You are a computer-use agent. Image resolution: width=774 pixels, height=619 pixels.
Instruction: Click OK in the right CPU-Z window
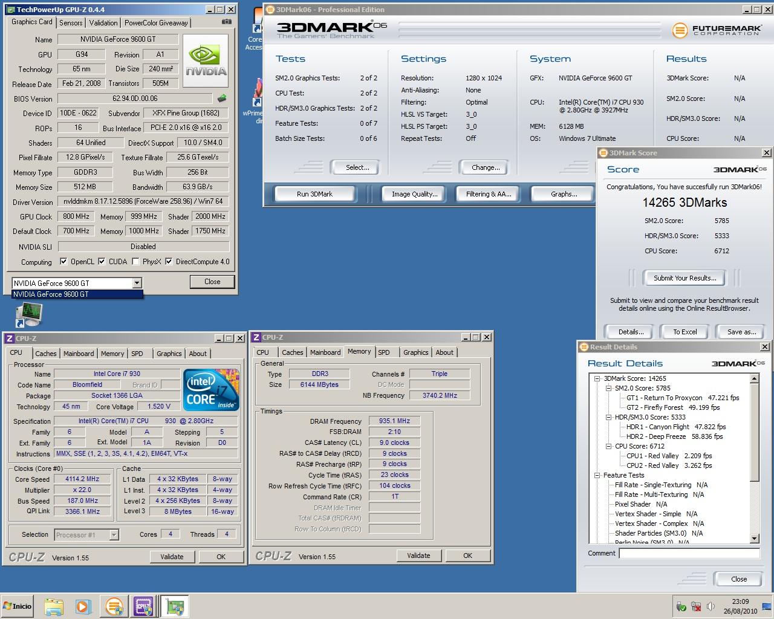pos(467,556)
